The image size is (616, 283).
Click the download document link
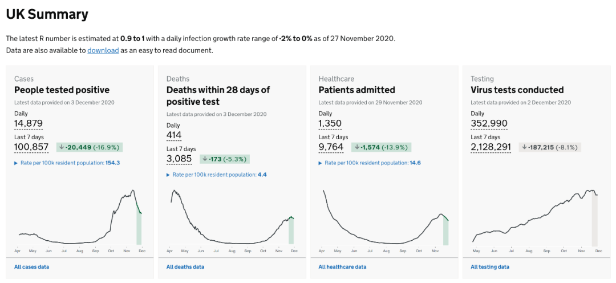[103, 50]
